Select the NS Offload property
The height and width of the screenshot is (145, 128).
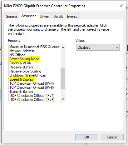click(x=17, y=55)
